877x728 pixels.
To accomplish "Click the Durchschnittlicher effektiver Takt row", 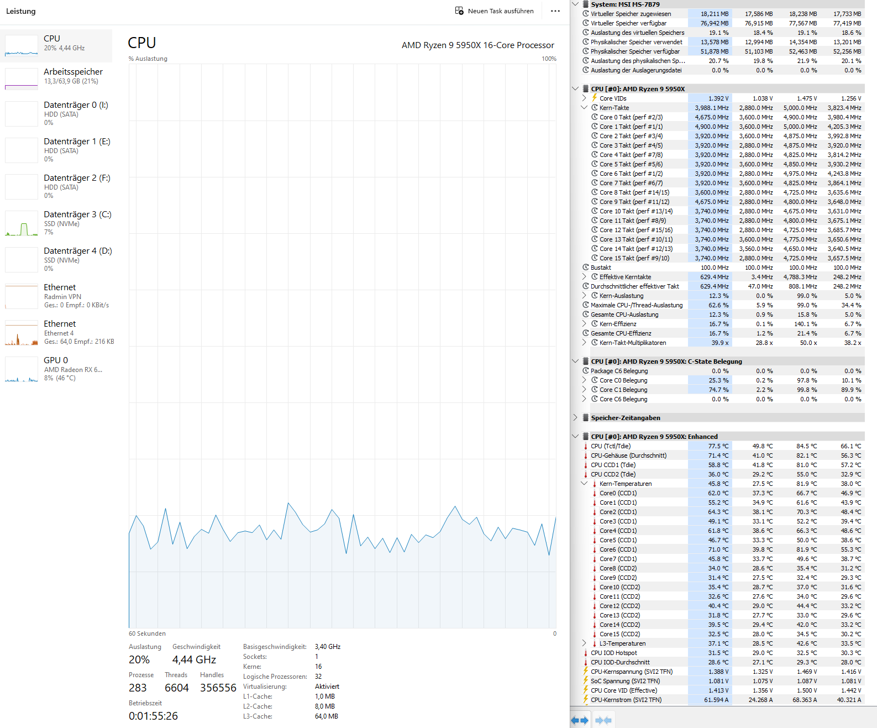I will coord(723,286).
